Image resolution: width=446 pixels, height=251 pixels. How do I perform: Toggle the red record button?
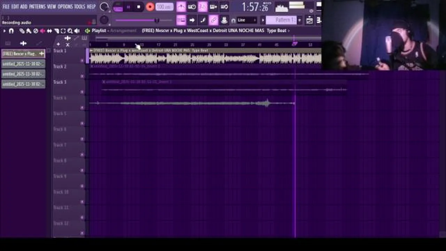(x=150, y=7)
